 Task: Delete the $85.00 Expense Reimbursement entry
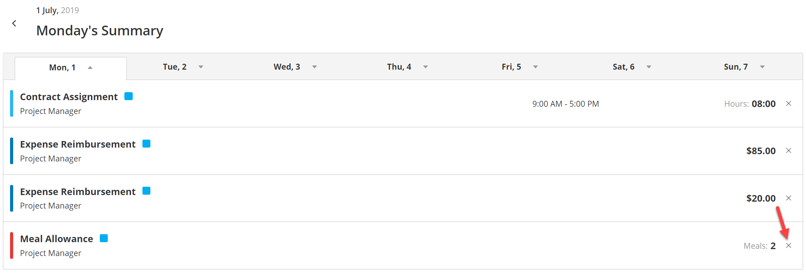(x=789, y=151)
